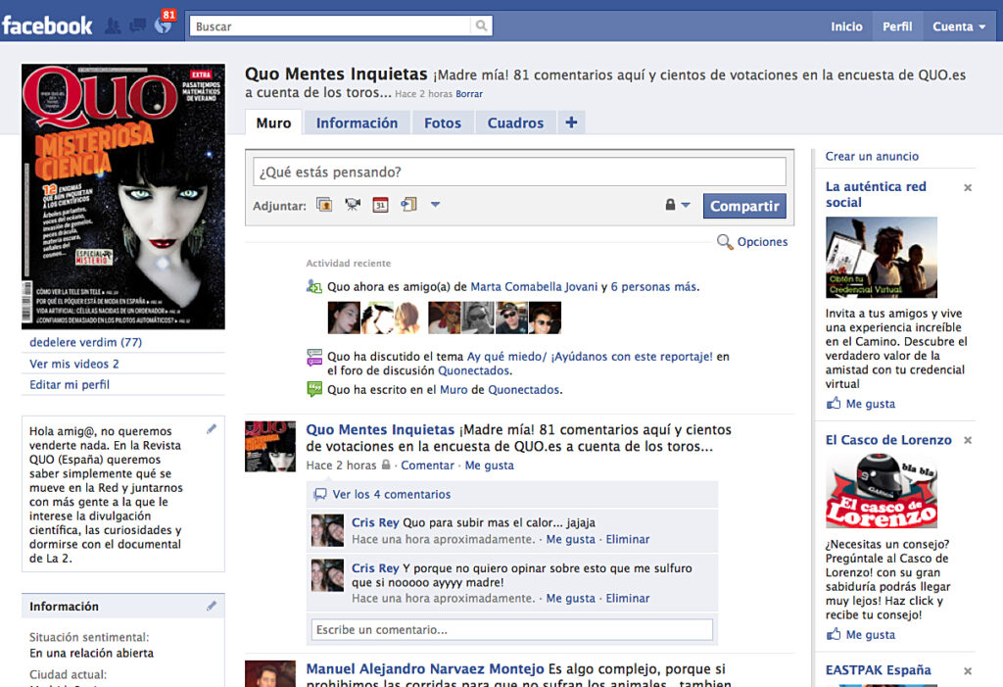Switch to the Información tab
The width and height of the screenshot is (1003, 687).
point(357,123)
